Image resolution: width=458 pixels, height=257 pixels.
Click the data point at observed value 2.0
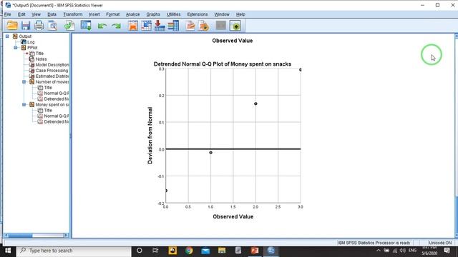click(x=255, y=104)
